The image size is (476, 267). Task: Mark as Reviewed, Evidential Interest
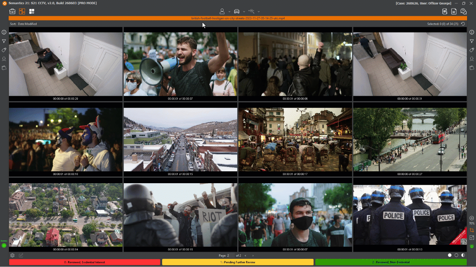point(85,262)
